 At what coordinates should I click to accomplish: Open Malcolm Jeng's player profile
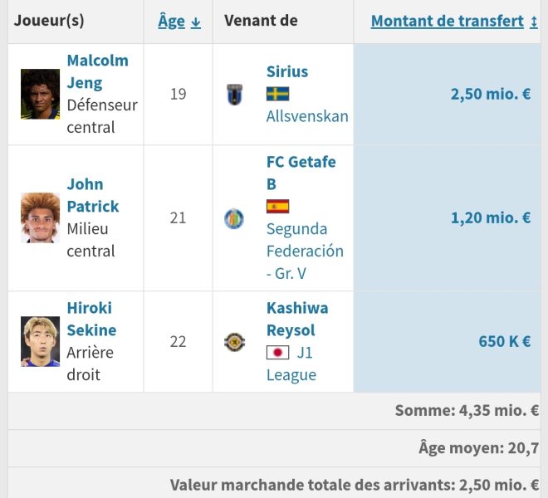[97, 71]
